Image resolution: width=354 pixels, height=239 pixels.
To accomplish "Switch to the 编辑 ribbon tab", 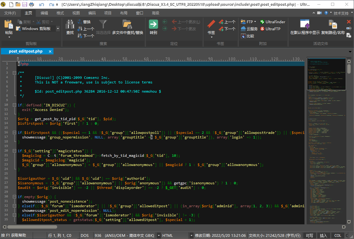I will pyautogui.click(x=44, y=13).
